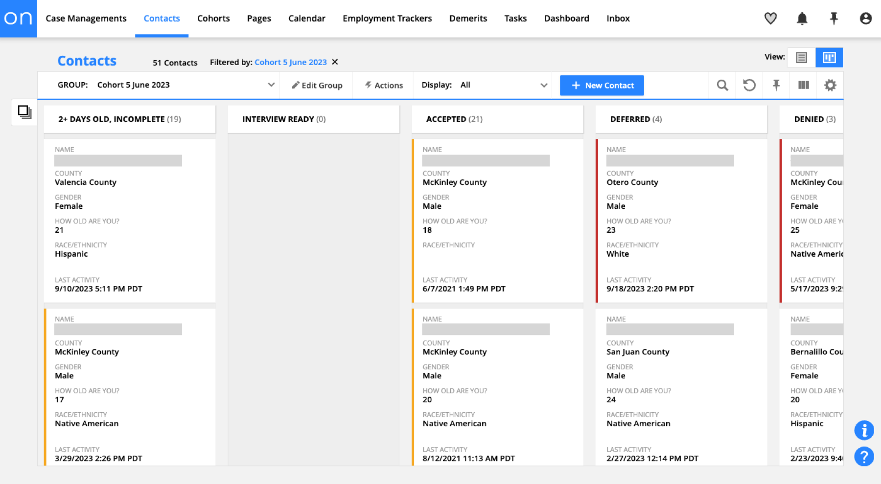
Task: Click the orange status bar on an Accepted card
Action: (x=414, y=220)
